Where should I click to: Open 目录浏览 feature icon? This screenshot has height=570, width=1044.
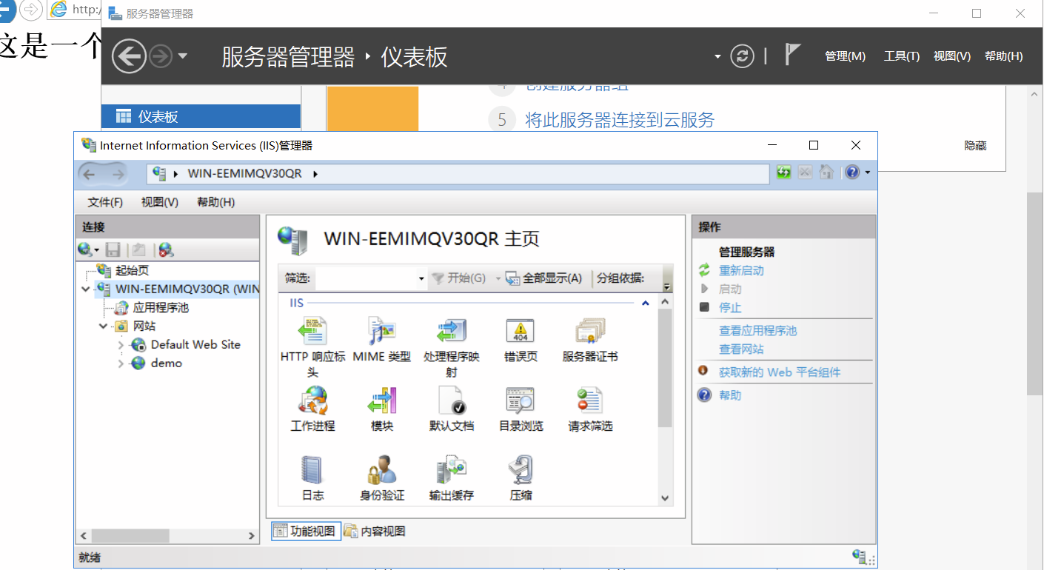tap(521, 400)
